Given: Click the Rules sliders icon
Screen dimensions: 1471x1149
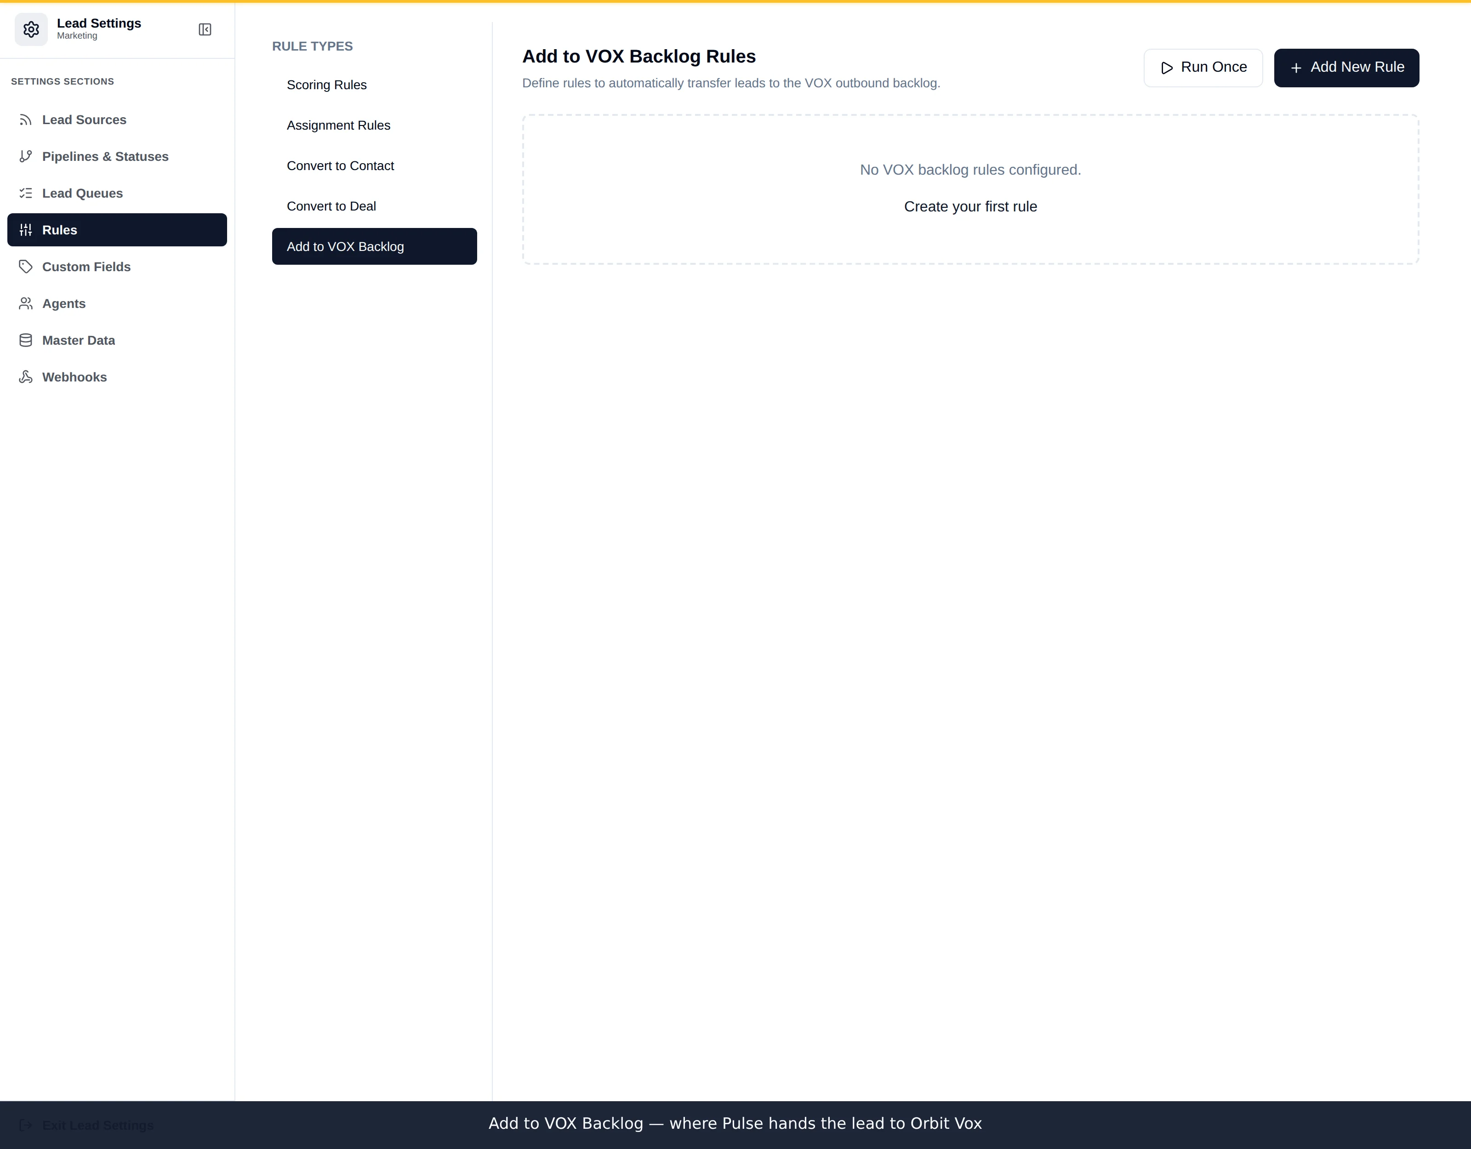Looking at the screenshot, I should tap(26, 230).
